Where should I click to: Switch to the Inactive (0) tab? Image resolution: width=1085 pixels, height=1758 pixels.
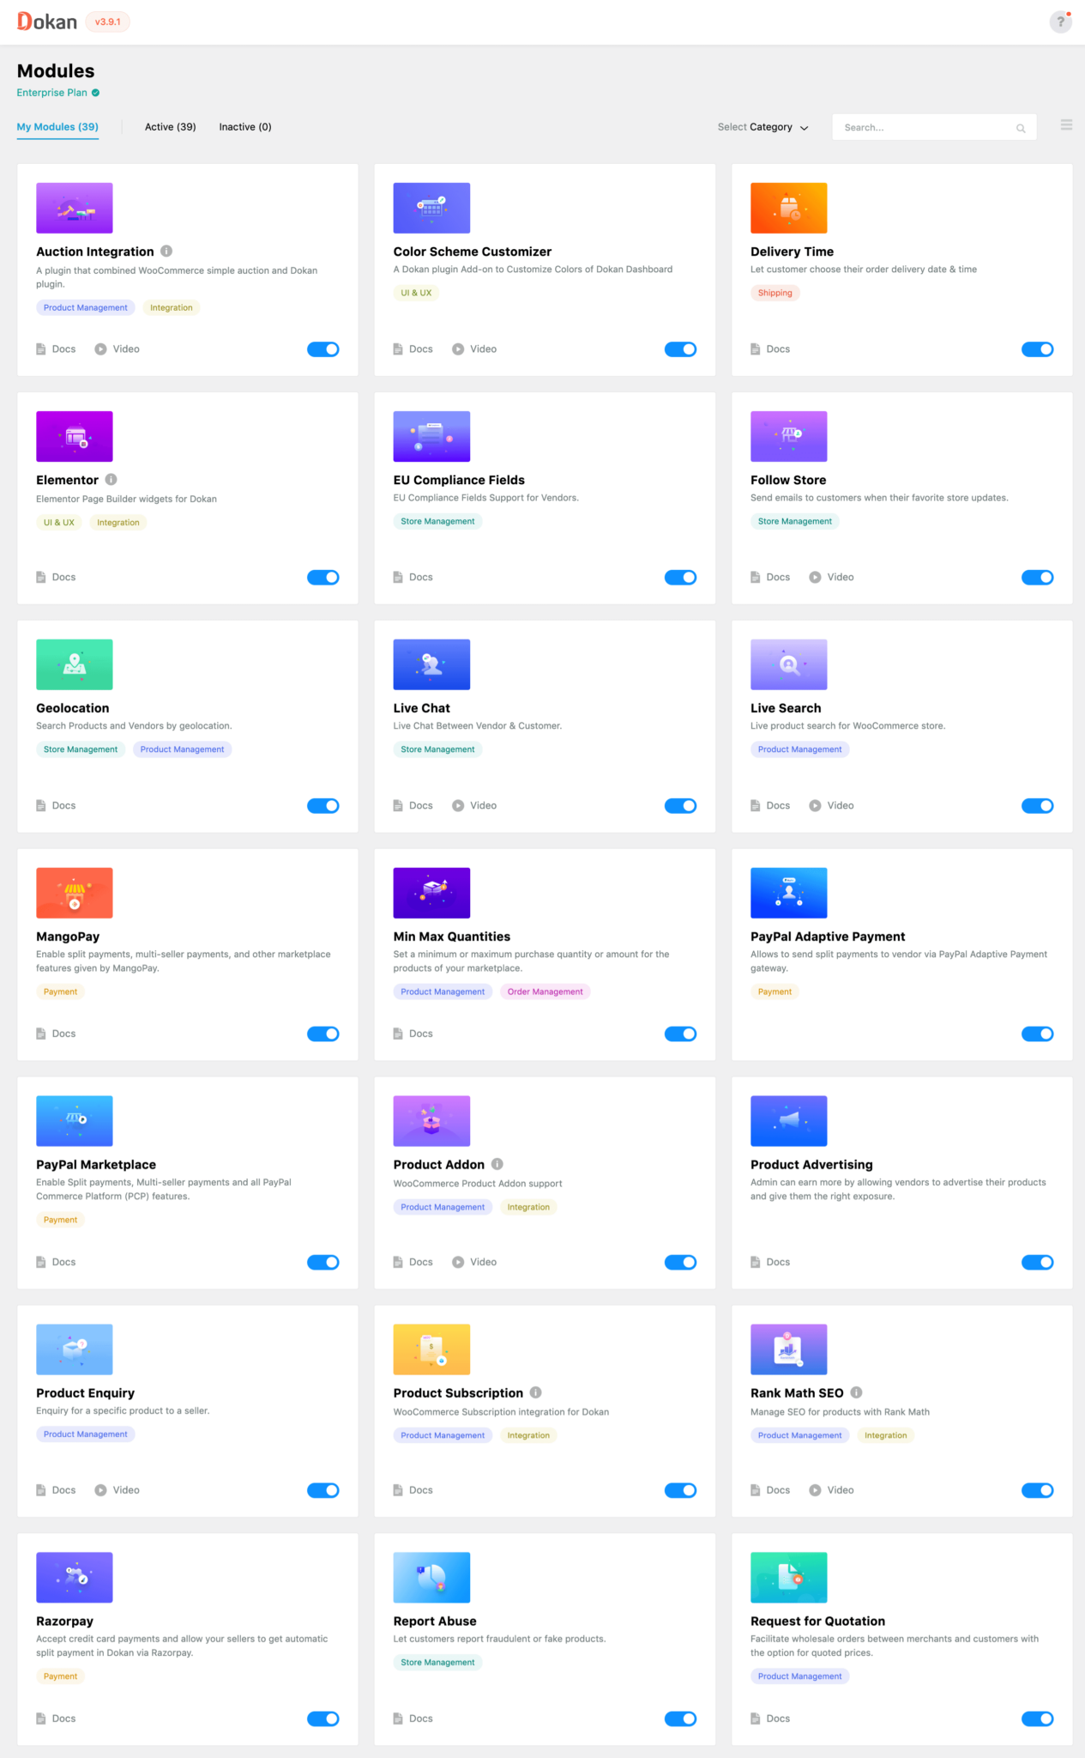point(245,127)
